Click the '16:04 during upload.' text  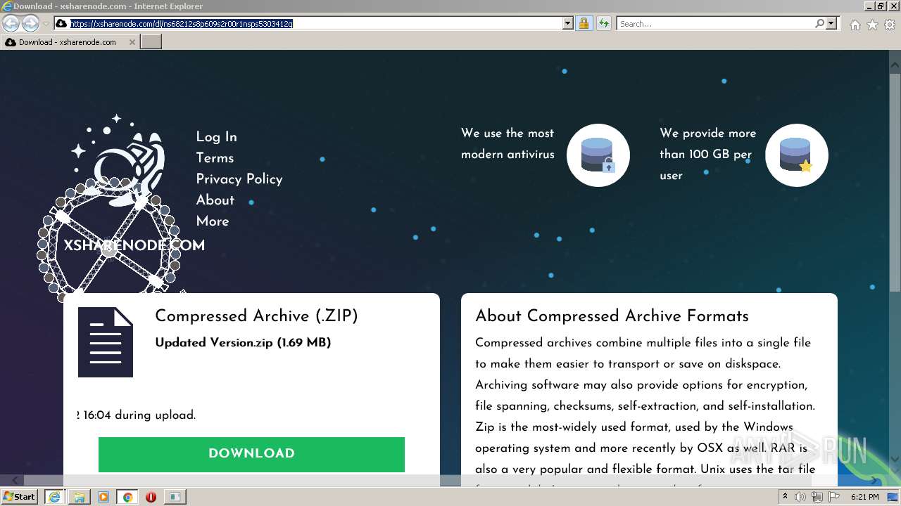point(139,415)
